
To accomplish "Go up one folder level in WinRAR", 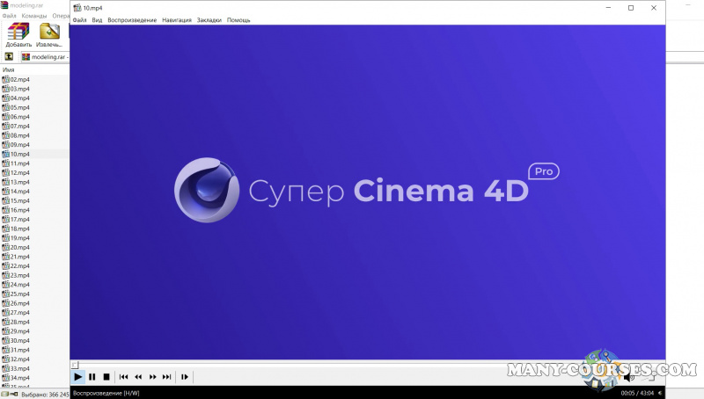I will (x=10, y=56).
